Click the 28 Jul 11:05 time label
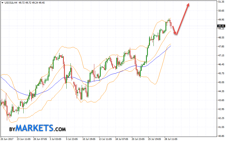 click(170, 139)
